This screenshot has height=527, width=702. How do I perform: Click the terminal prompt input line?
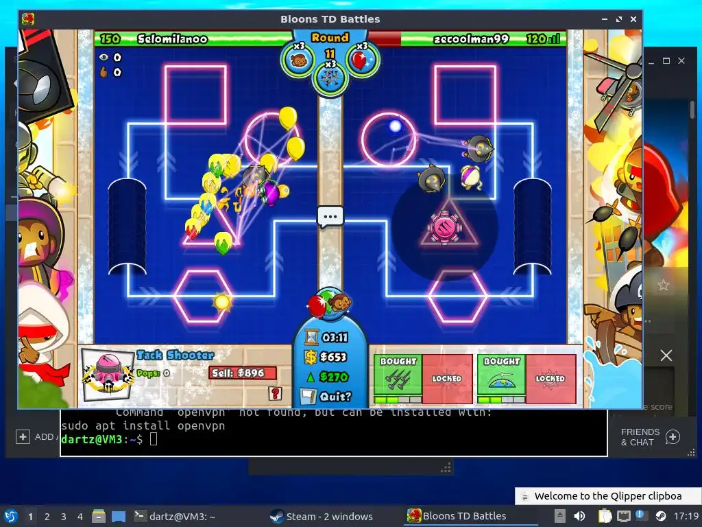[334, 439]
